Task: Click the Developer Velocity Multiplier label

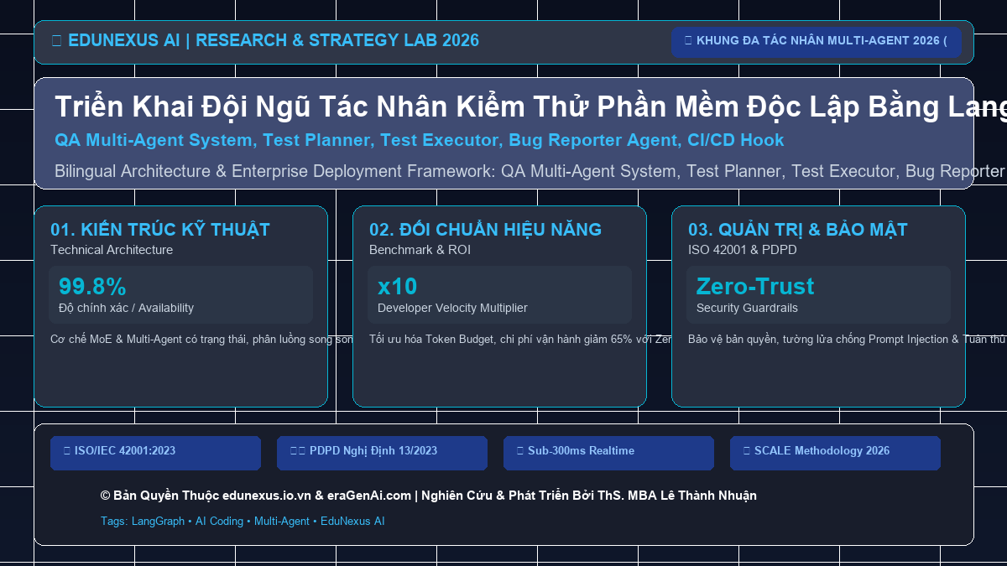Action: 452,308
